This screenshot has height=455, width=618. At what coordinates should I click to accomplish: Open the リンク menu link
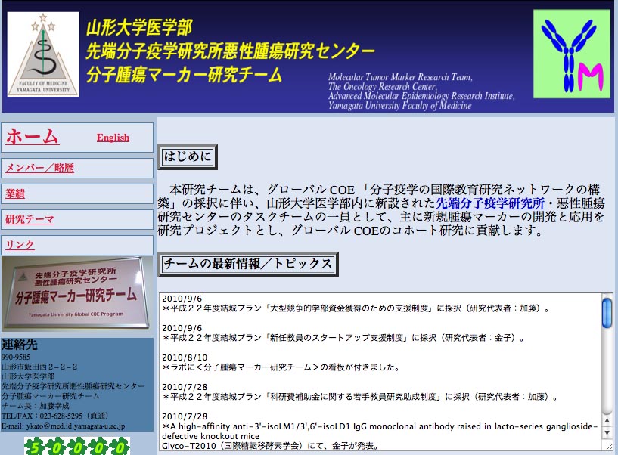click(20, 245)
